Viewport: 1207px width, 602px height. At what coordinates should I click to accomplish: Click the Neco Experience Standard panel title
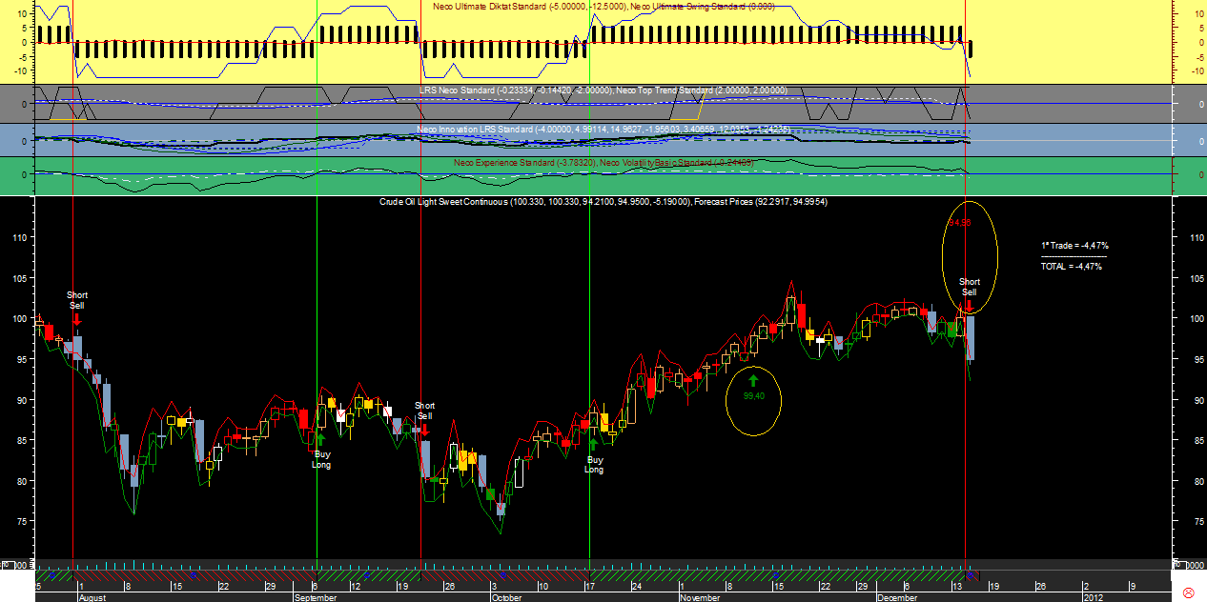pos(603,163)
